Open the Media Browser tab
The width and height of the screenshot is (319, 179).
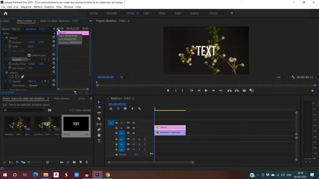[62, 98]
